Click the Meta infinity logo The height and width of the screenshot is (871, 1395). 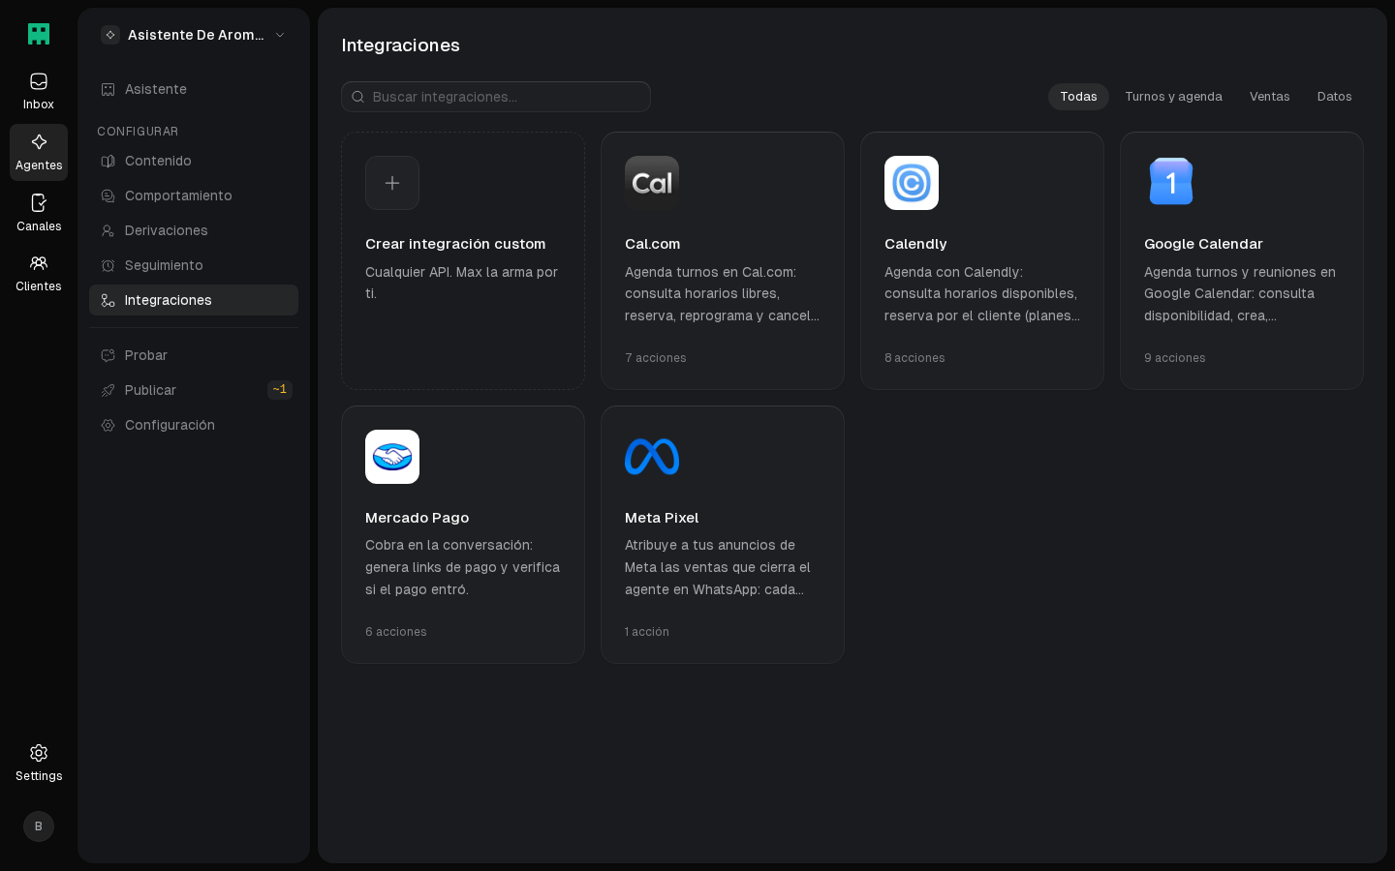coord(652,457)
